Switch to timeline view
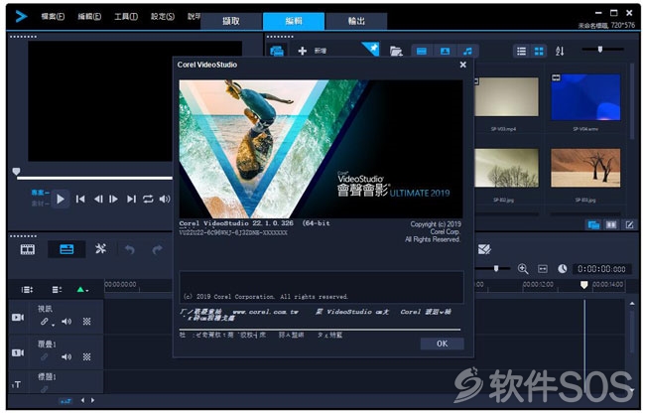 coord(66,249)
